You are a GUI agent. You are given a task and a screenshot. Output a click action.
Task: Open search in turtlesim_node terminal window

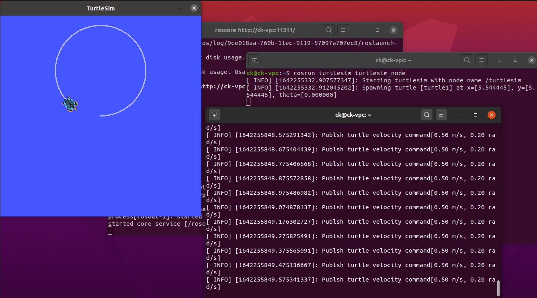[x=467, y=61]
